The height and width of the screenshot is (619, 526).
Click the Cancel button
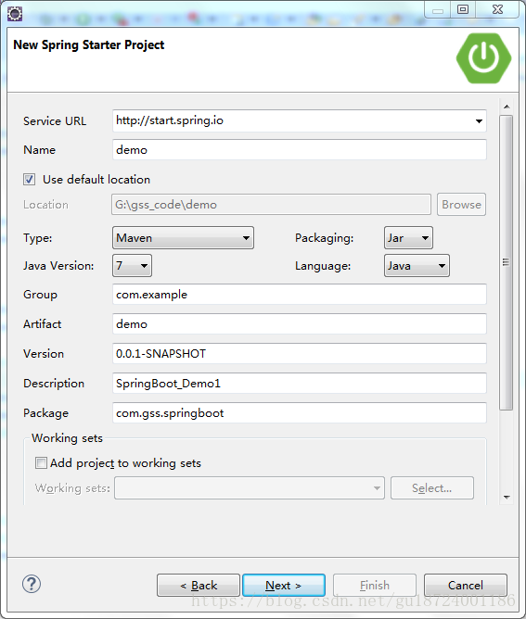point(466,585)
